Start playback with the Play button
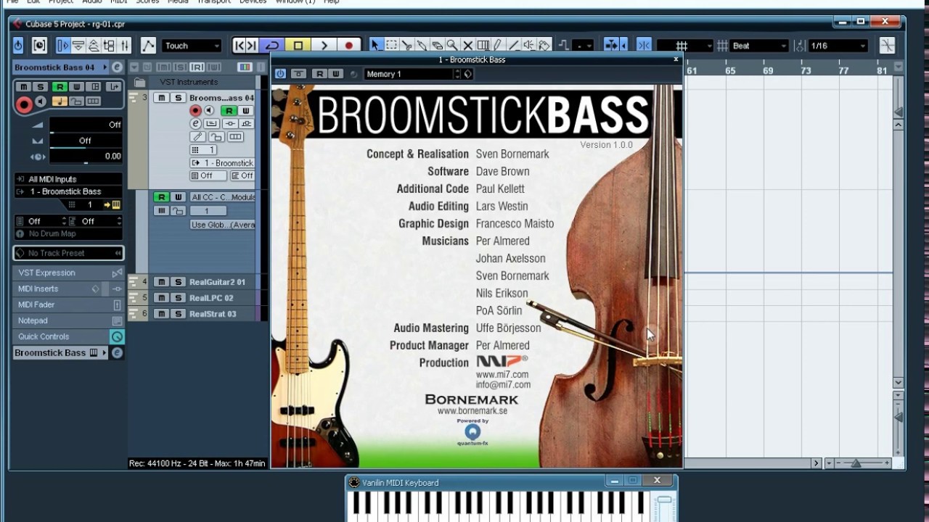The width and height of the screenshot is (929, 522). click(324, 46)
